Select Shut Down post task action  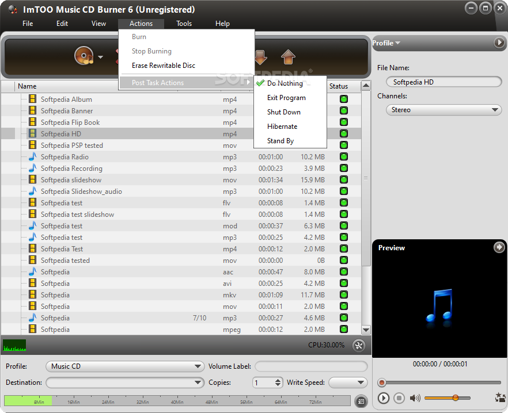coord(290,112)
